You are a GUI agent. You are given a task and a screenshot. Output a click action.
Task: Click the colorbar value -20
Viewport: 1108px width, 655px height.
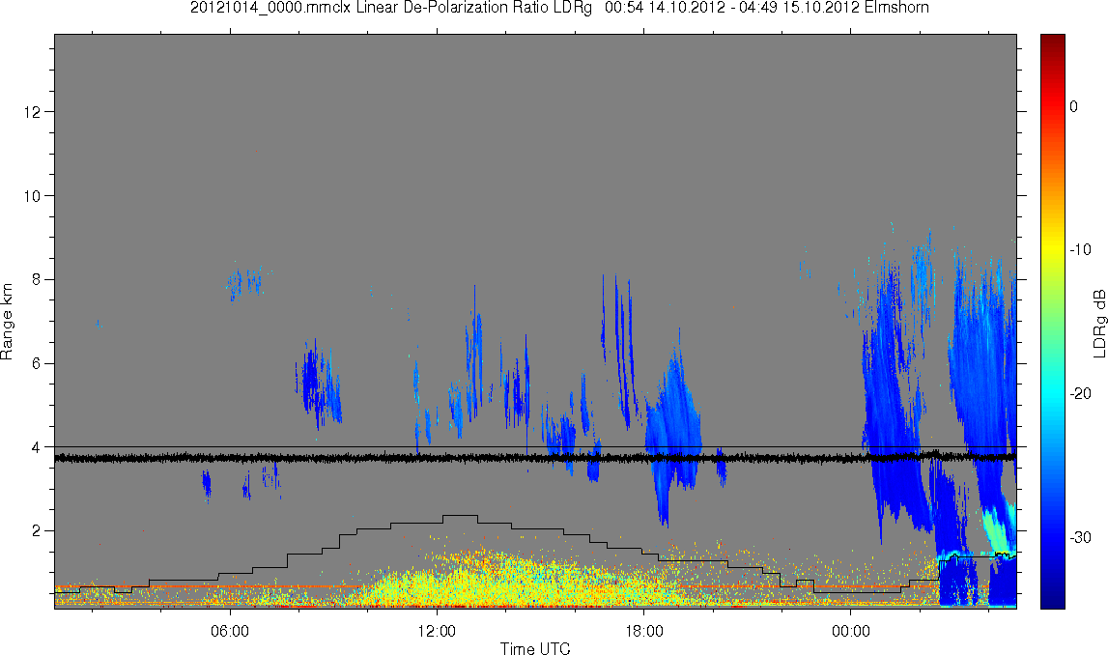(x=1080, y=393)
